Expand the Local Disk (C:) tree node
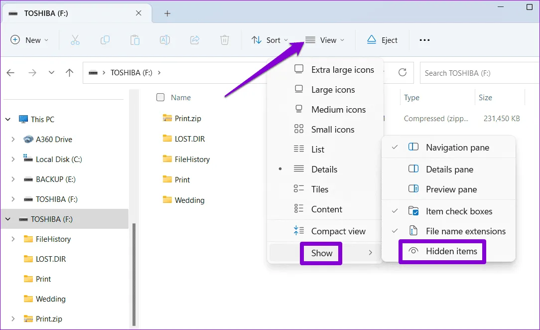540x330 pixels. coord(13,160)
